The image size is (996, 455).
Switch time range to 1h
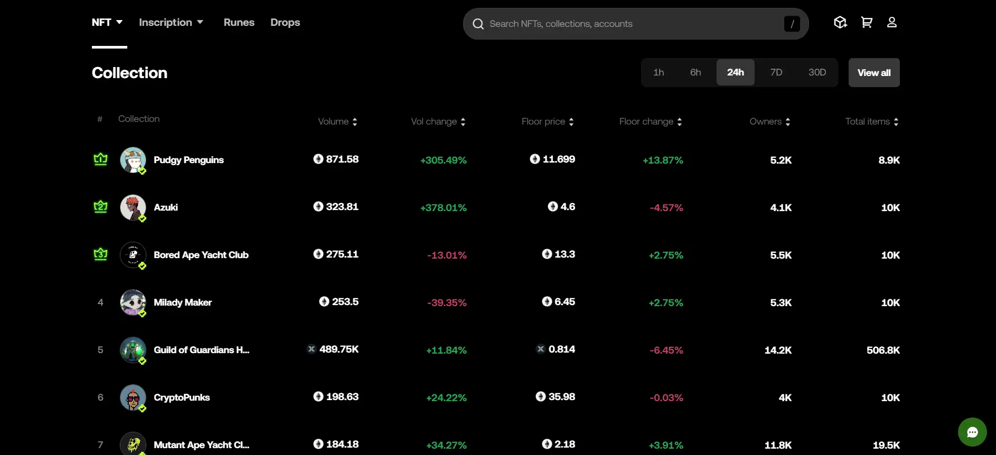point(658,72)
